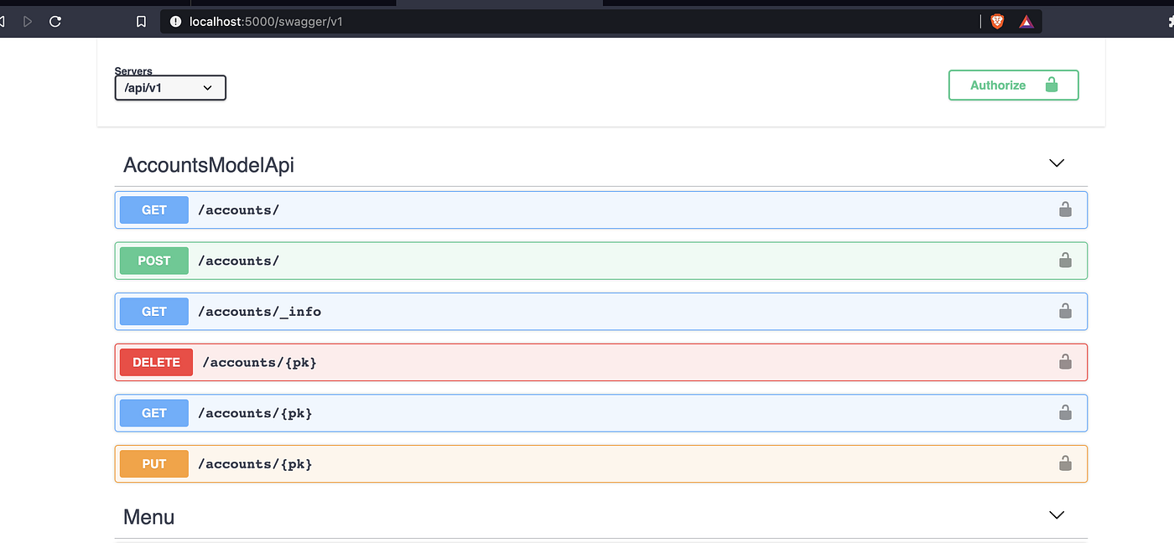Collapse the Menu section chevron
Screen dimensions: 1174x543
click(x=1057, y=515)
